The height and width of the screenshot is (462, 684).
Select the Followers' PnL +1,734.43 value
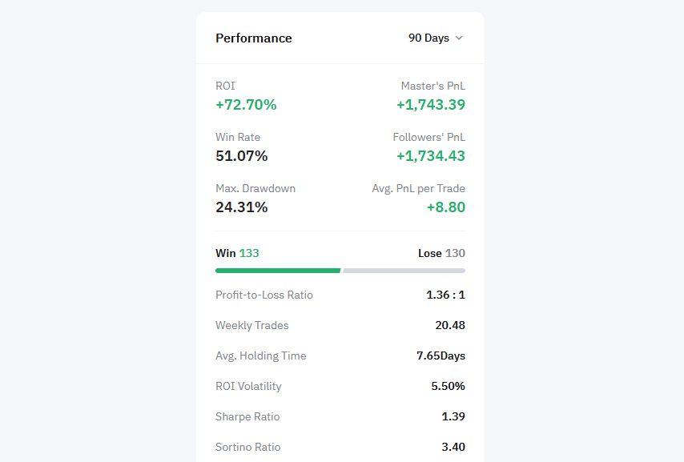pyautogui.click(x=431, y=156)
